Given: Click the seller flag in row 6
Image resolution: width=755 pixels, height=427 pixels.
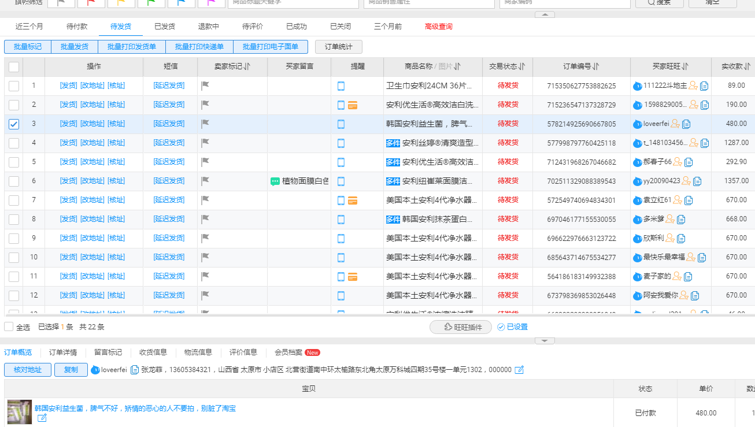Looking at the screenshot, I should [x=205, y=181].
